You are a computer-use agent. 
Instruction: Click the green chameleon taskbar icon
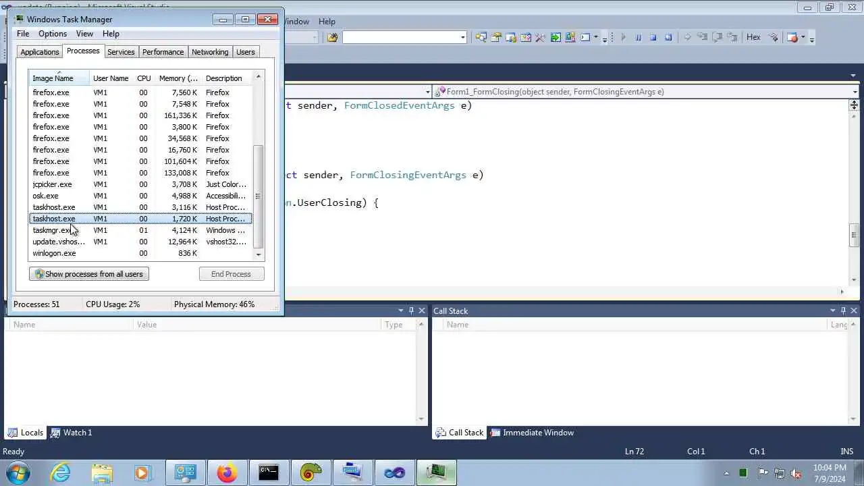click(x=310, y=473)
